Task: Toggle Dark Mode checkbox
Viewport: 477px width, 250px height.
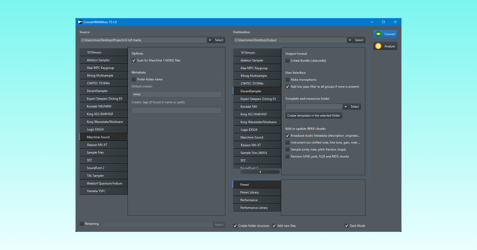Action: [347, 226]
